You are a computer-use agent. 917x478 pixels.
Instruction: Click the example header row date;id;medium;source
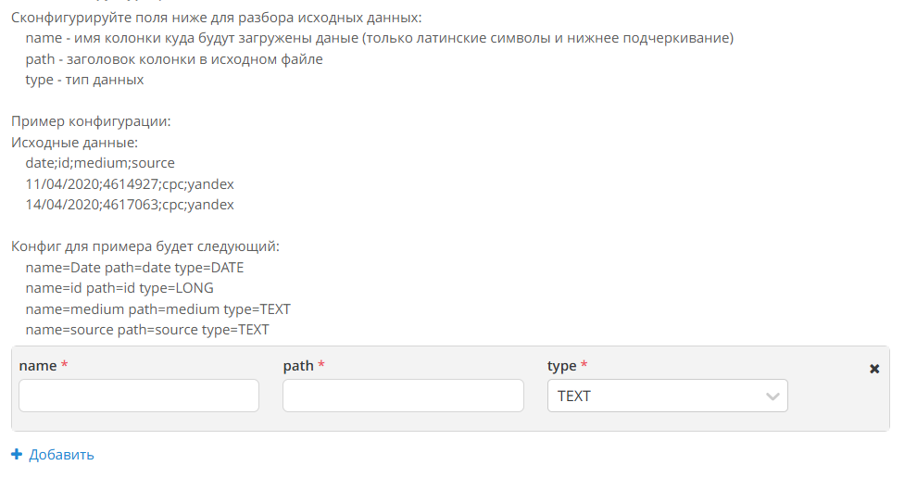[100, 163]
